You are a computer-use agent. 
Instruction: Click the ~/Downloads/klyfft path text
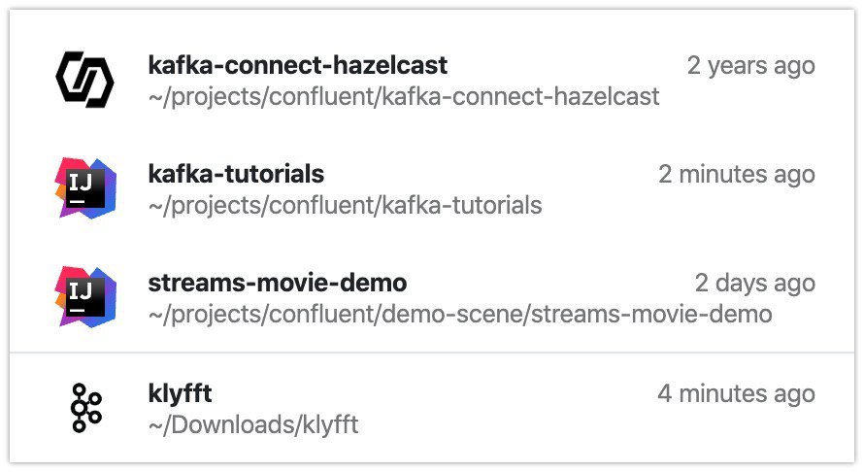tap(253, 424)
